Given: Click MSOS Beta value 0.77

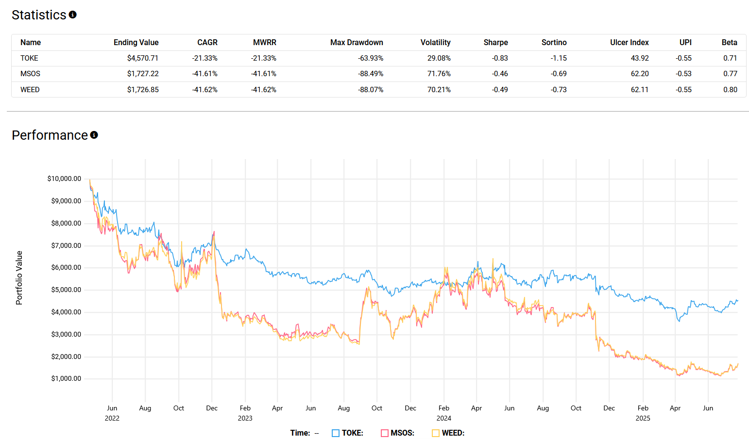Looking at the screenshot, I should tap(730, 74).
